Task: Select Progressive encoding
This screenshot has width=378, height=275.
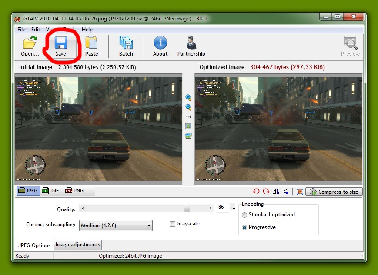Action: (x=244, y=227)
